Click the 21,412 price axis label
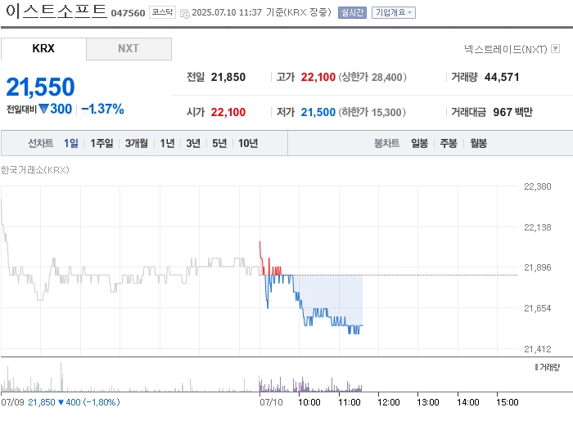Viewport: 573px width, 421px height. click(538, 349)
